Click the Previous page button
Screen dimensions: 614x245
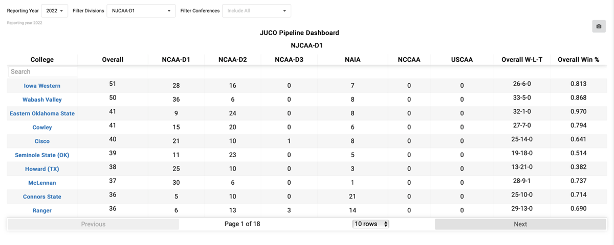93,224
